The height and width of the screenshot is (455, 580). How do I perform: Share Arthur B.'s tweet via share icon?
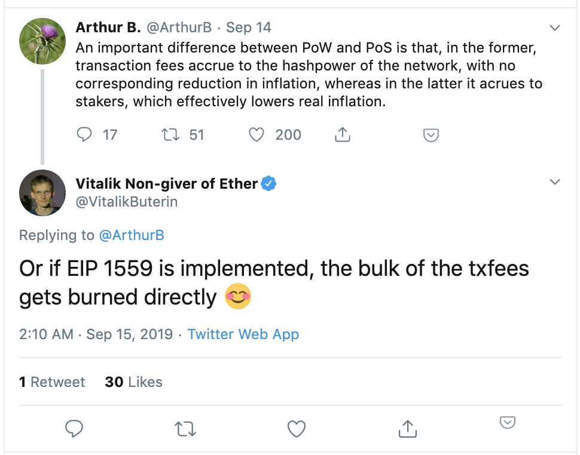click(x=342, y=135)
